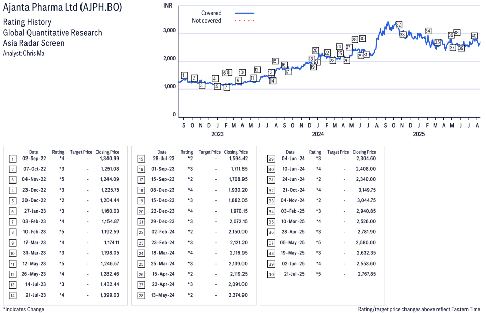Click closing price 1,340.99
Viewport: 486px width, 313px height.
[x=110, y=159]
